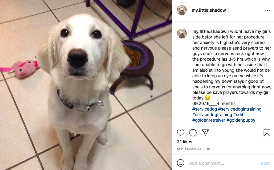
Task: Save post with the bookmark icon
Action: click(267, 133)
